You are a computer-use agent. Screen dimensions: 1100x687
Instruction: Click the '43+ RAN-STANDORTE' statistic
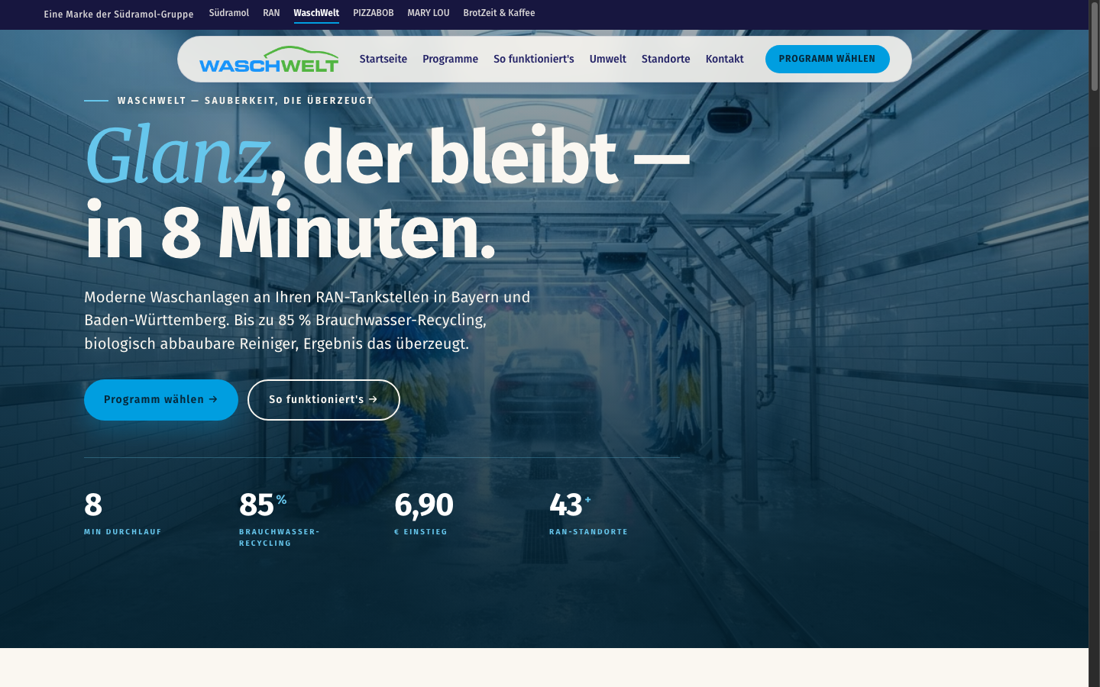coord(588,512)
